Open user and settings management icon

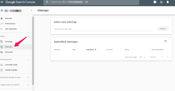(x=161, y=2)
